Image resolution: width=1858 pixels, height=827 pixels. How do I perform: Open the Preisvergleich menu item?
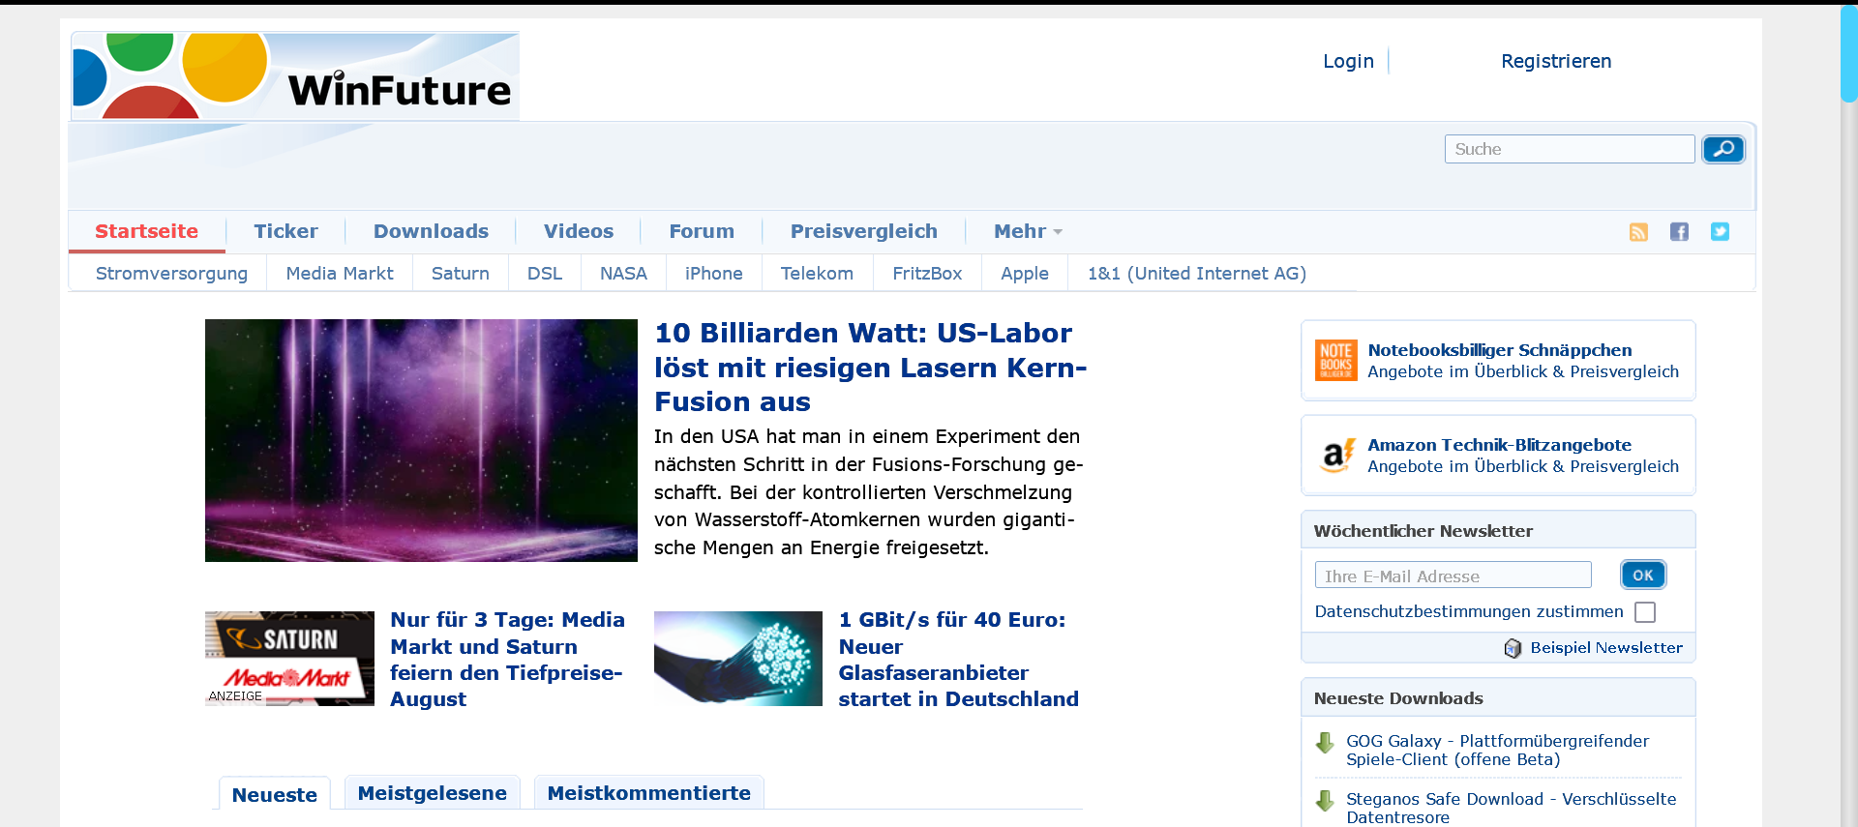[864, 232]
